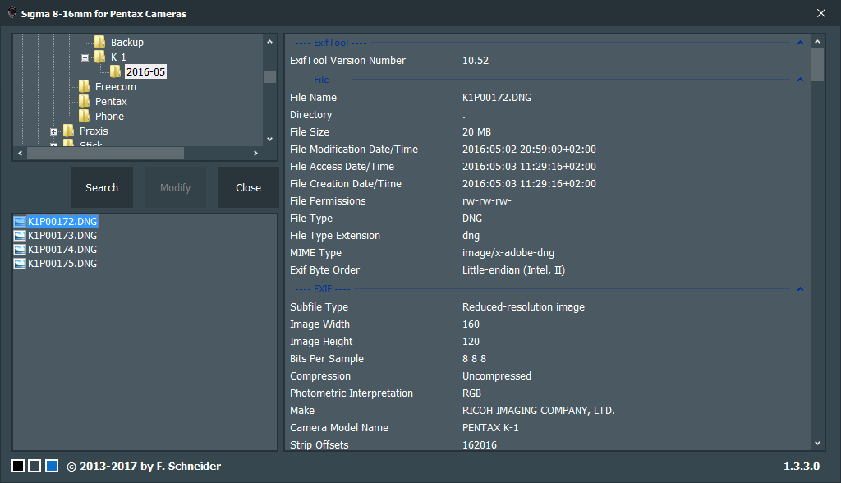Collapse the File metadata section
Image resolution: width=841 pixels, height=483 pixels.
[800, 80]
